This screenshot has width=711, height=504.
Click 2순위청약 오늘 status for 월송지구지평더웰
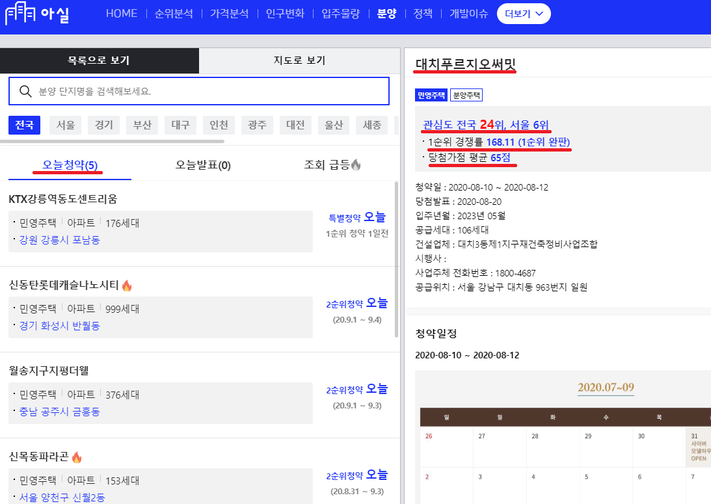click(x=357, y=390)
